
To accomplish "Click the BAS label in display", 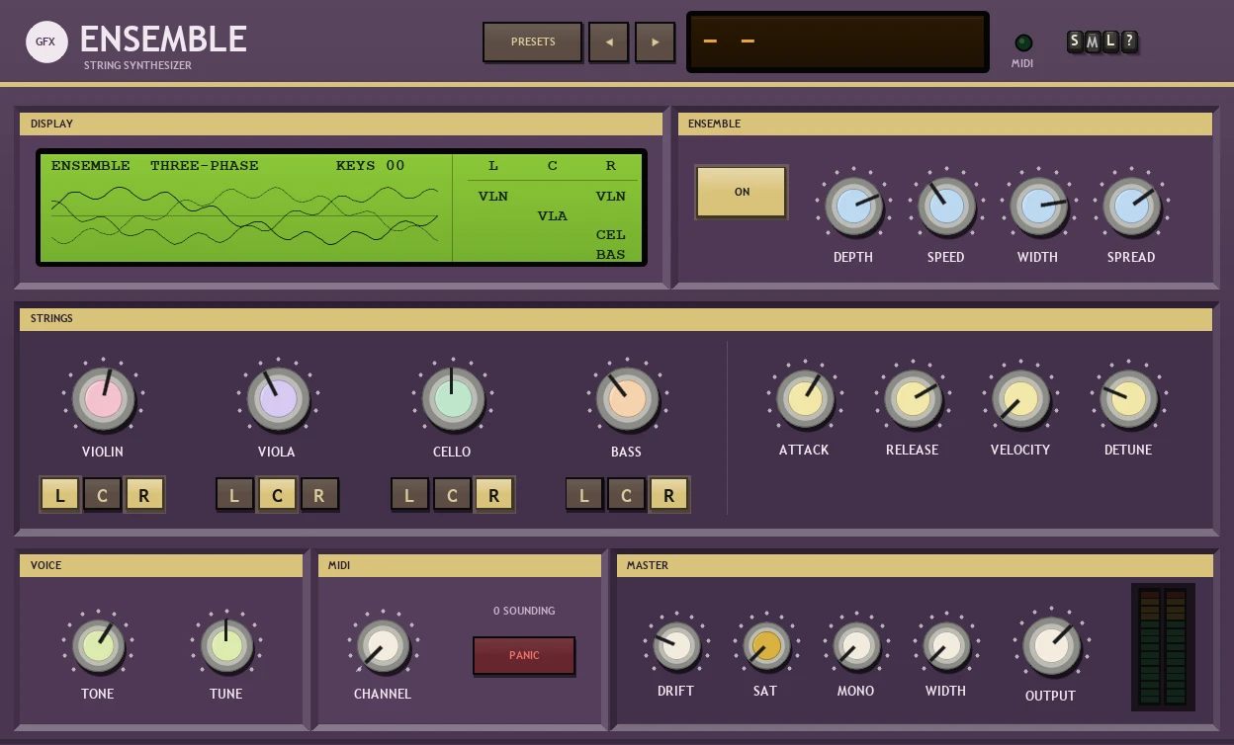I will click(610, 255).
